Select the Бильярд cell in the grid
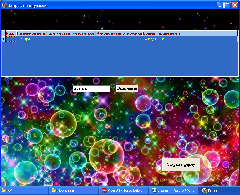 (x=31, y=39)
